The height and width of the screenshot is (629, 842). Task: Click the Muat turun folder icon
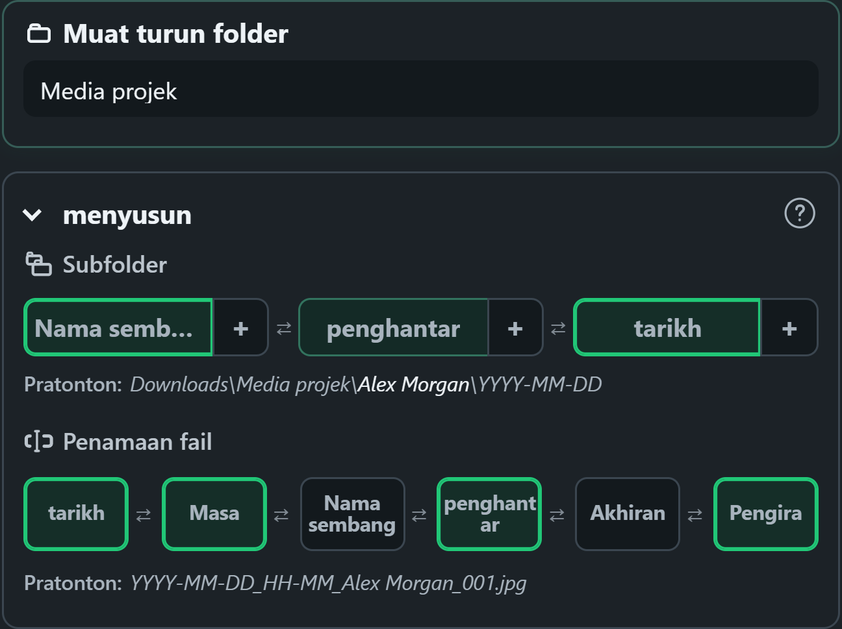pyautogui.click(x=38, y=33)
